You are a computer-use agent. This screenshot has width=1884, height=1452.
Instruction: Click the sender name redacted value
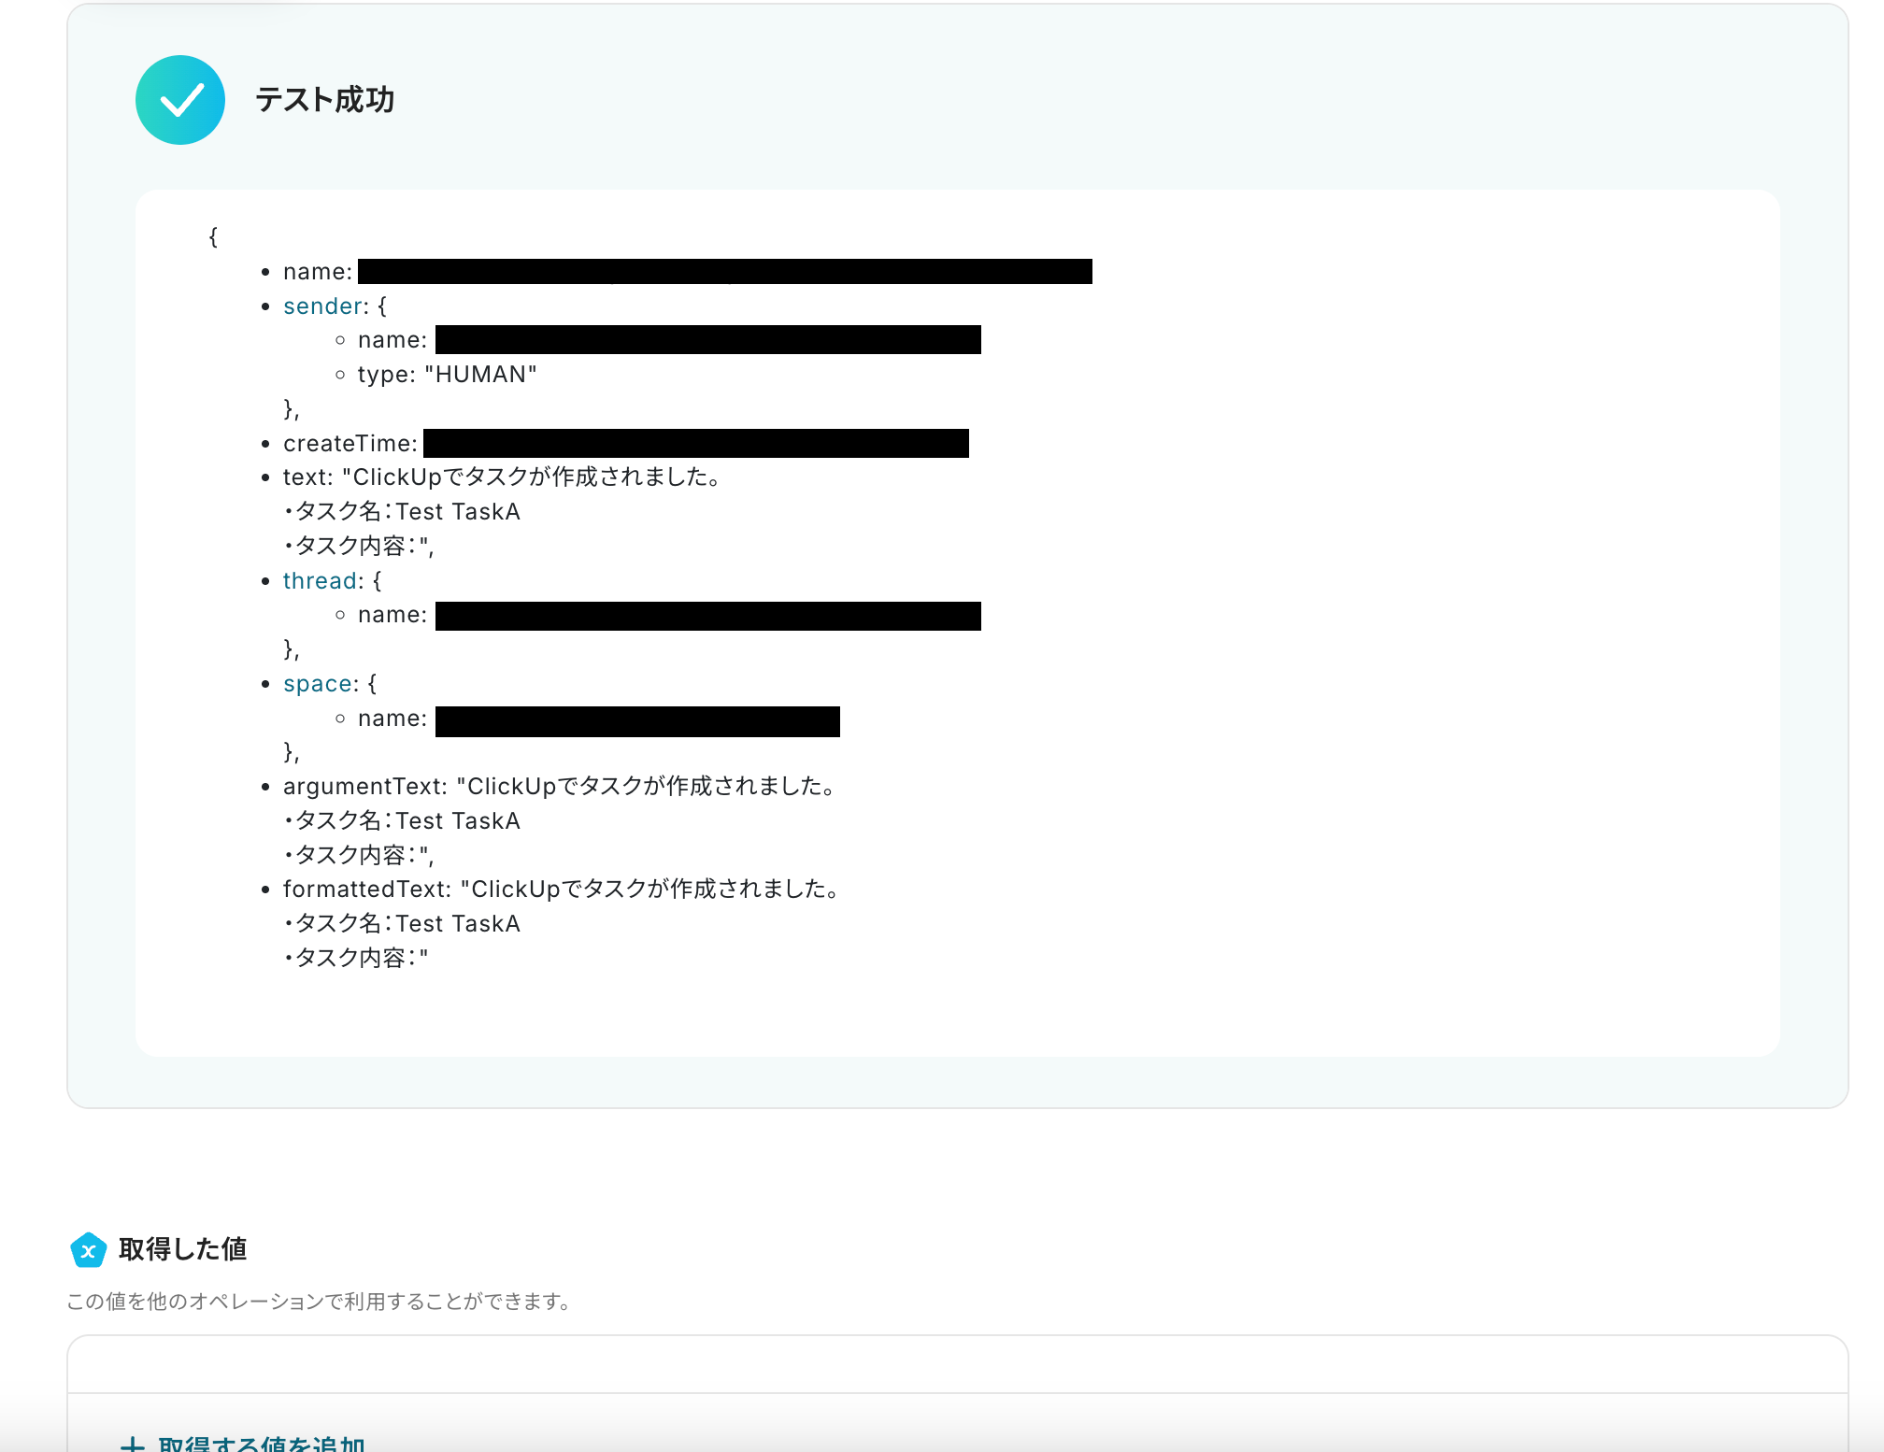tap(707, 340)
